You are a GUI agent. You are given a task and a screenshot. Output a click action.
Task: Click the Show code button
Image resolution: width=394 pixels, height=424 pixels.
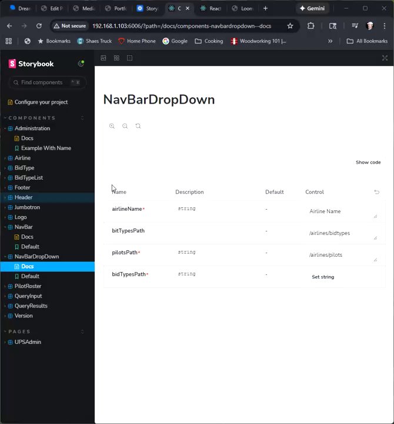tap(368, 163)
